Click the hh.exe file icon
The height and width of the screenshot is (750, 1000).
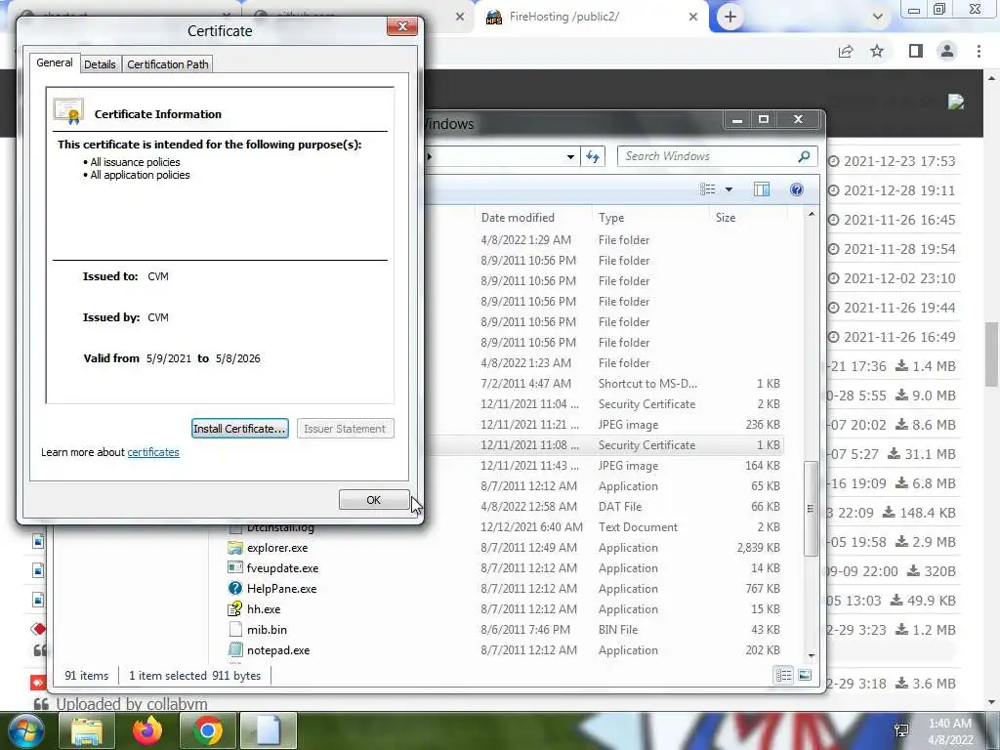(x=235, y=609)
